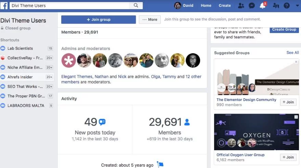
Task: Click the Divi Theme Users group title
Action: (x=23, y=20)
